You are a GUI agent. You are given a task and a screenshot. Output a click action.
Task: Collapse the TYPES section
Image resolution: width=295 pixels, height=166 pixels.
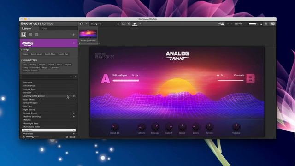22,50
